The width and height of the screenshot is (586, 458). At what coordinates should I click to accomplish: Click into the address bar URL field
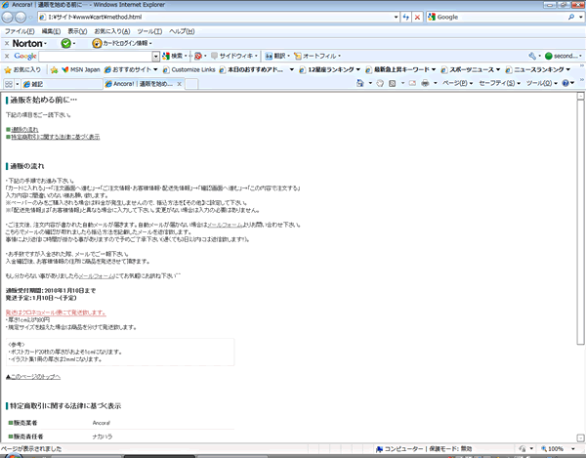220,17
